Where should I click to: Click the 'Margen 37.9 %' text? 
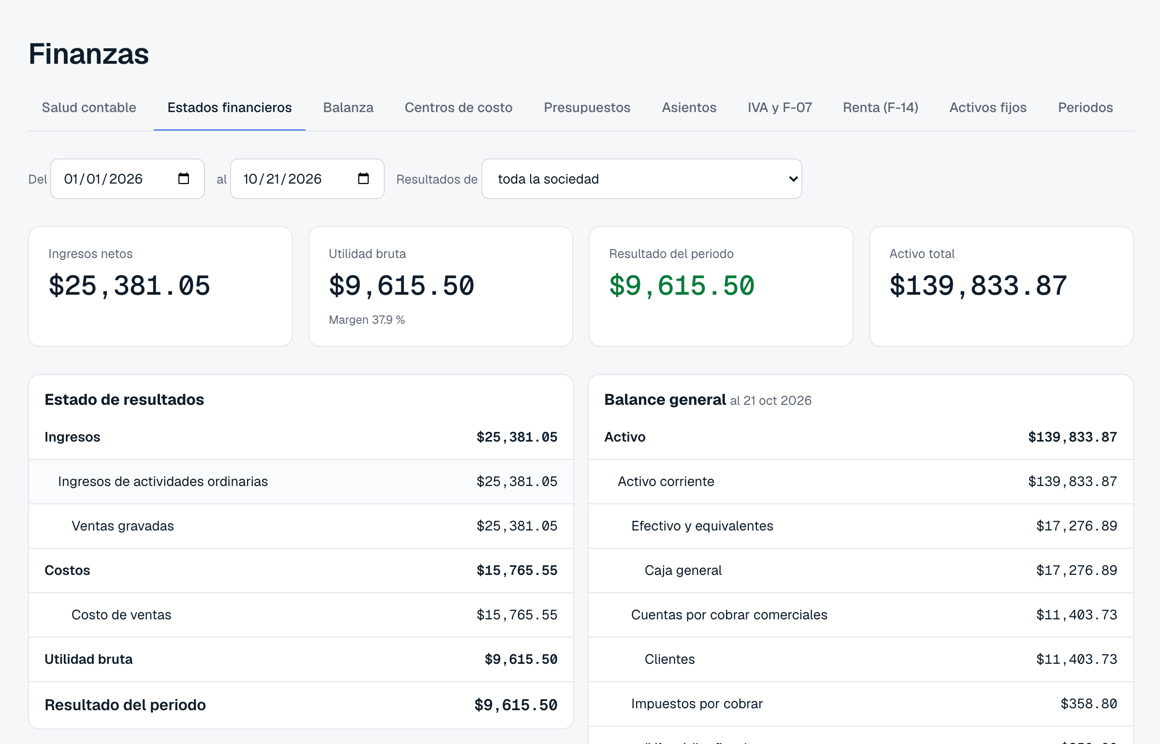click(367, 320)
